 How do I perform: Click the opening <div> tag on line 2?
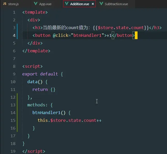point(34,20)
